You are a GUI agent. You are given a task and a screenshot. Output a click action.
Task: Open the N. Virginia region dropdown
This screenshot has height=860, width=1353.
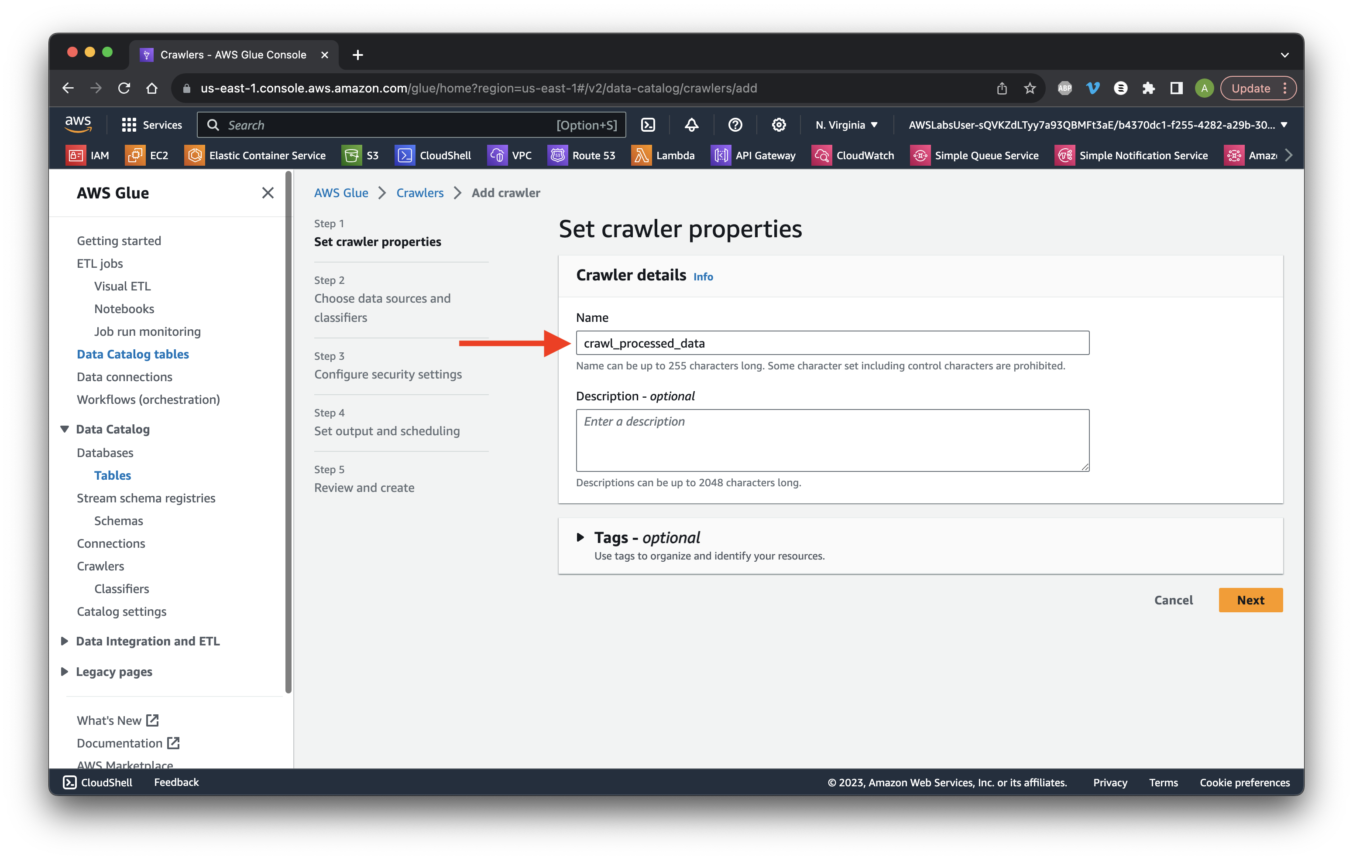[x=846, y=125]
